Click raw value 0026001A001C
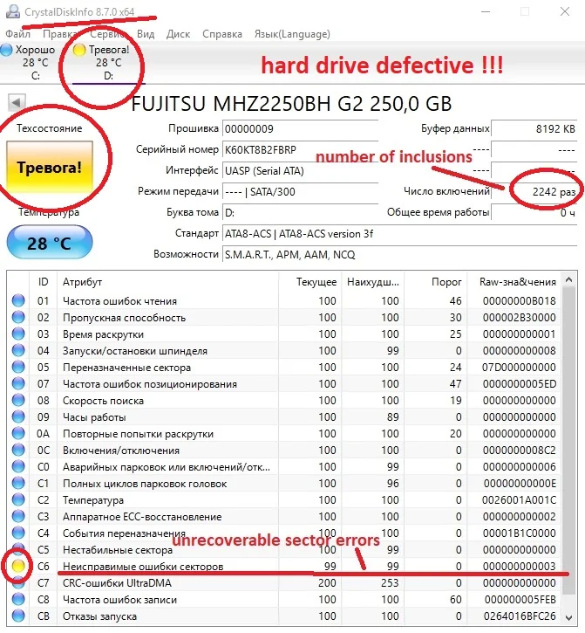 click(519, 499)
